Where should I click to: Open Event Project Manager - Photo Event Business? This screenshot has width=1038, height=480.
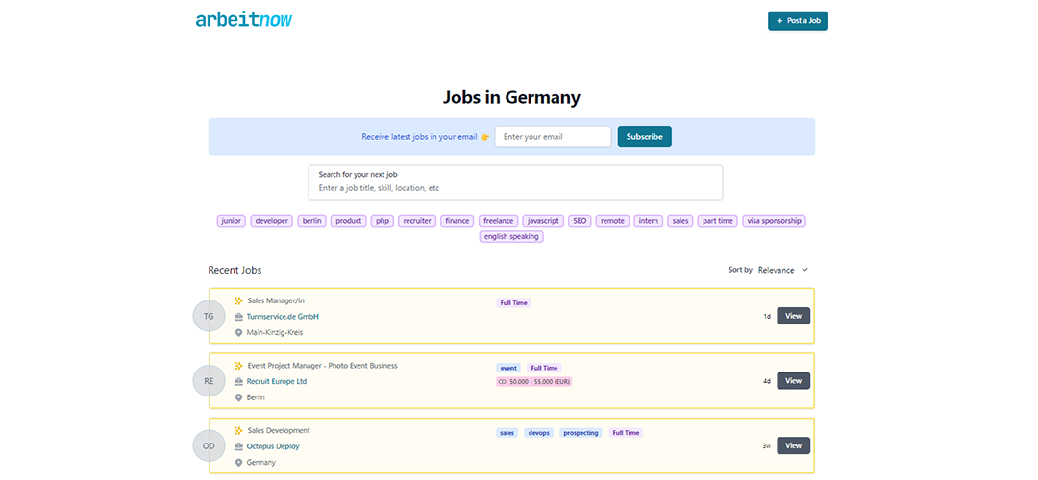322,366
